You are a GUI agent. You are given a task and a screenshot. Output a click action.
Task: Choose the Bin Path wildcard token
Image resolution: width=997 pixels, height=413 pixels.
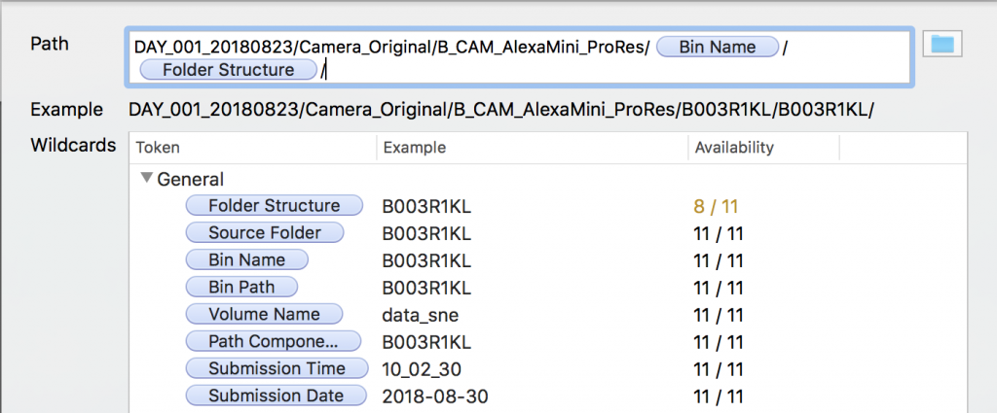pos(240,287)
